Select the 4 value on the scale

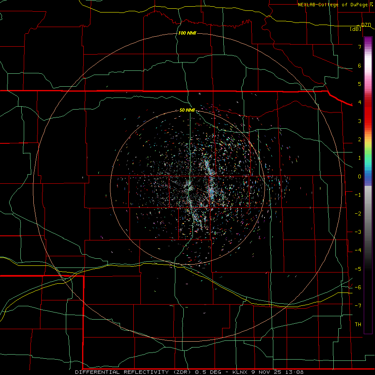[x=360, y=102]
